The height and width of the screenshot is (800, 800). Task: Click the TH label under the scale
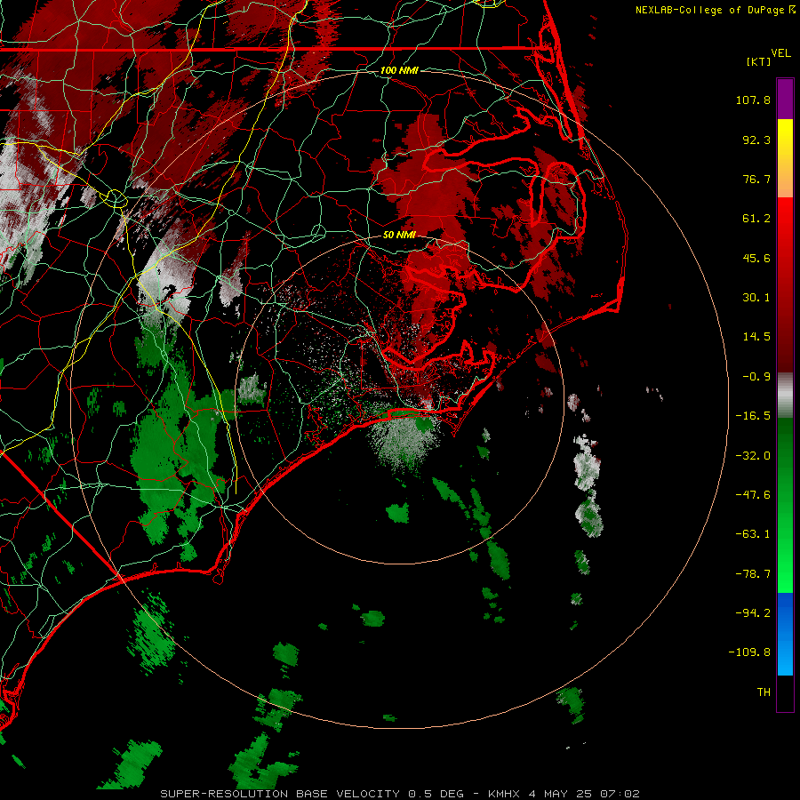tap(764, 692)
